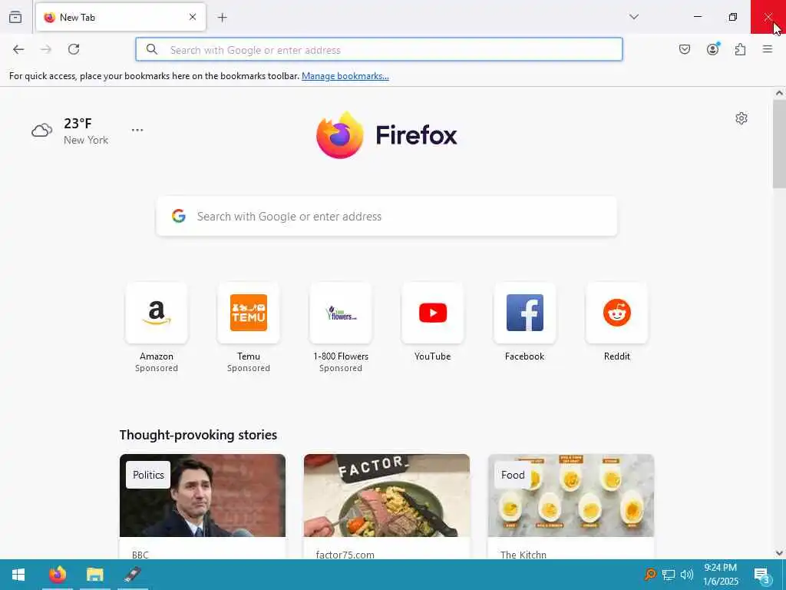The image size is (786, 590).
Task: Open the factor75.com Factor meal story
Action: click(x=387, y=496)
